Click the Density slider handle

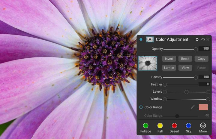point(196,78)
